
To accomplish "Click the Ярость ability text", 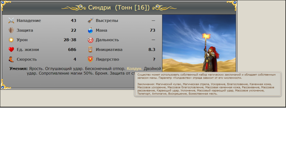I will tap(36, 69).
